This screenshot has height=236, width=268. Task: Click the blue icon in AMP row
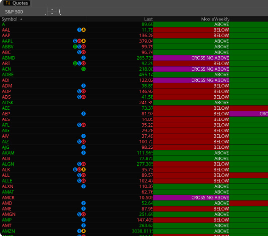click(x=84, y=220)
